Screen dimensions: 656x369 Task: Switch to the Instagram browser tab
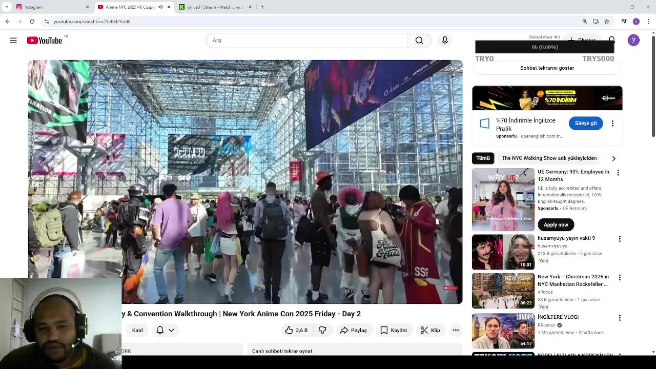[x=50, y=7]
